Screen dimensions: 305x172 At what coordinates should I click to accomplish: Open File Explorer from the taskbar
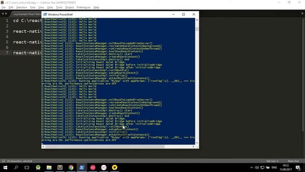tap(49, 168)
